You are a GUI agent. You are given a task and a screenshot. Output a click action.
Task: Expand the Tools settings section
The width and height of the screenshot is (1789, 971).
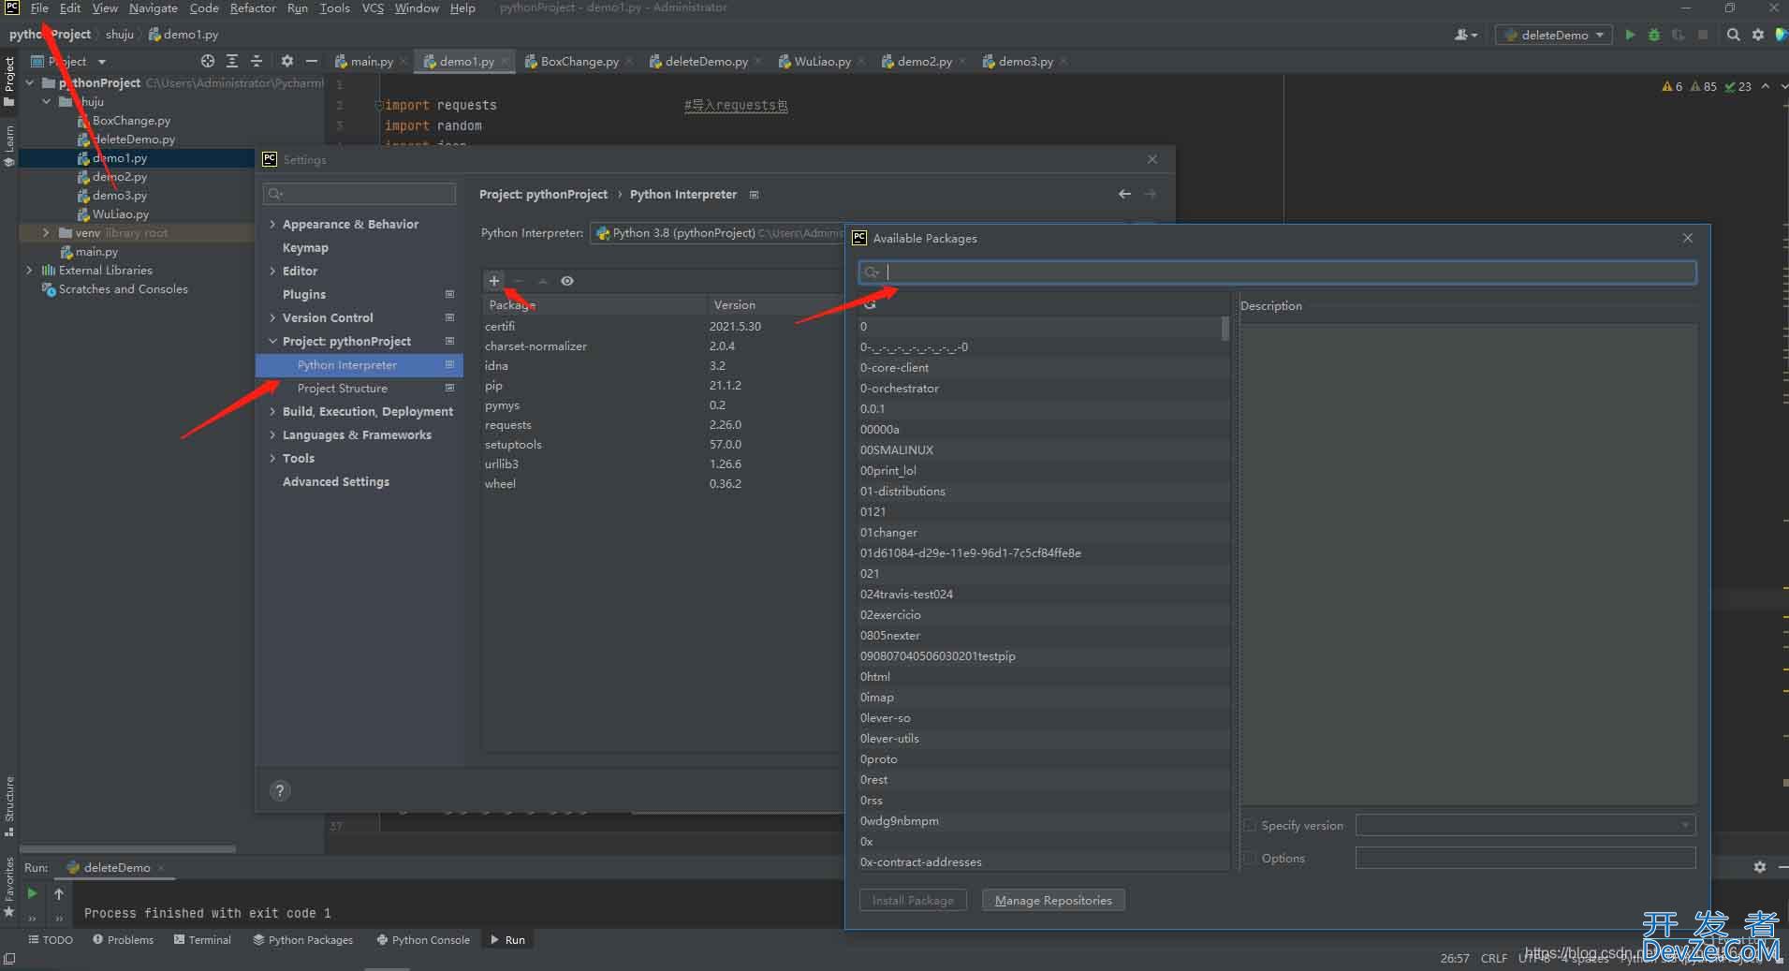click(272, 458)
